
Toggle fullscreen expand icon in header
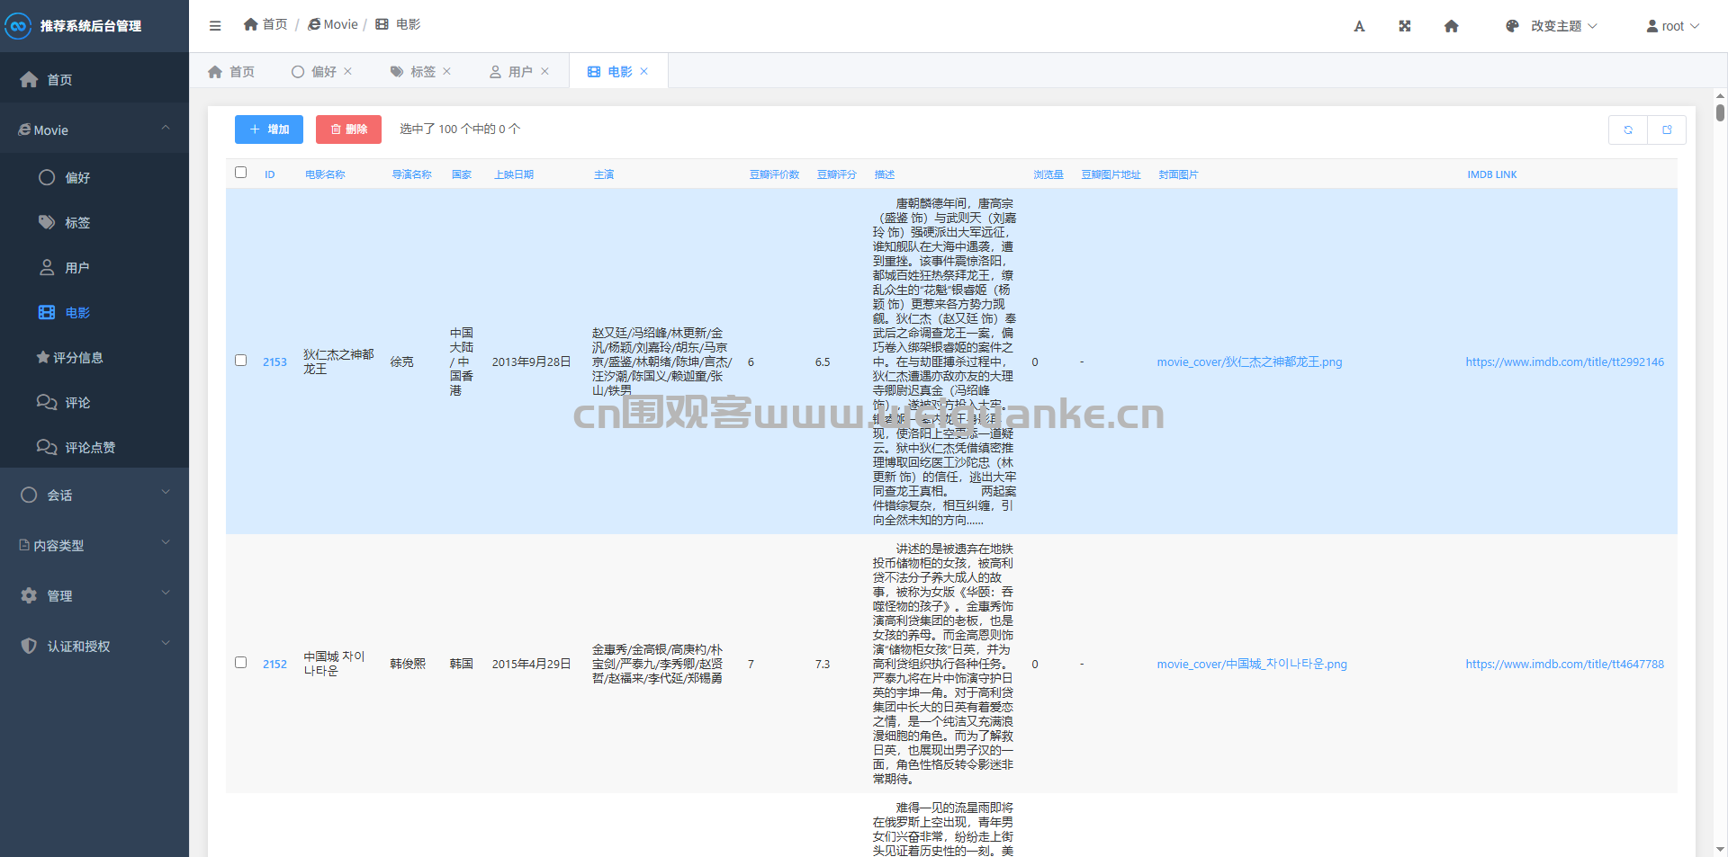tap(1405, 26)
